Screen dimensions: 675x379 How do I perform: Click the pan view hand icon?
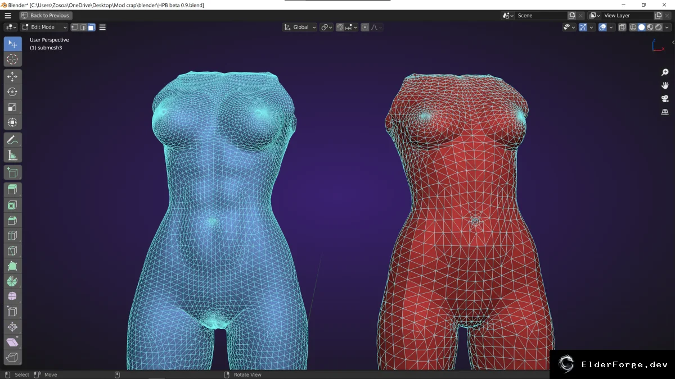(x=665, y=85)
